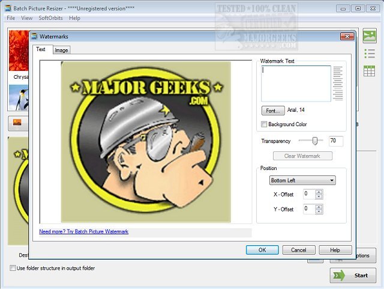Open the SoftOrbits menu
384x289 pixels.
tap(50, 18)
